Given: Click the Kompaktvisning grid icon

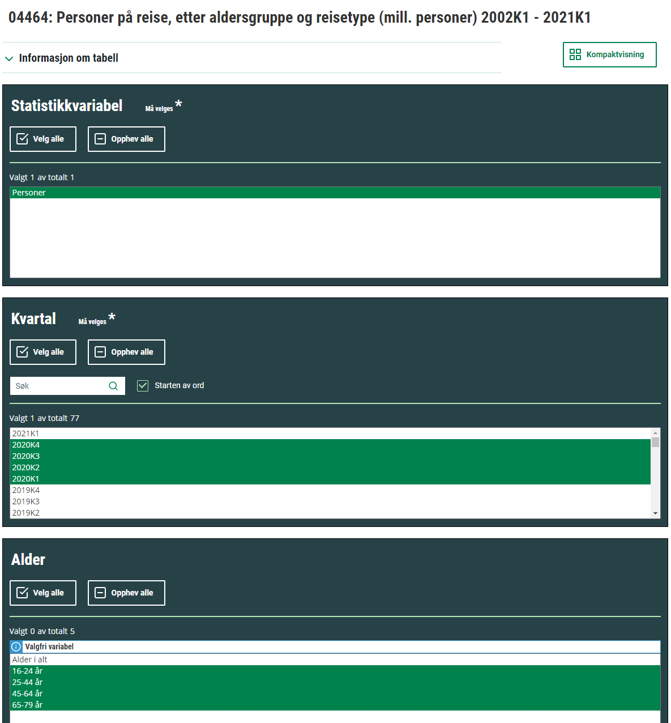Looking at the screenshot, I should pos(575,54).
